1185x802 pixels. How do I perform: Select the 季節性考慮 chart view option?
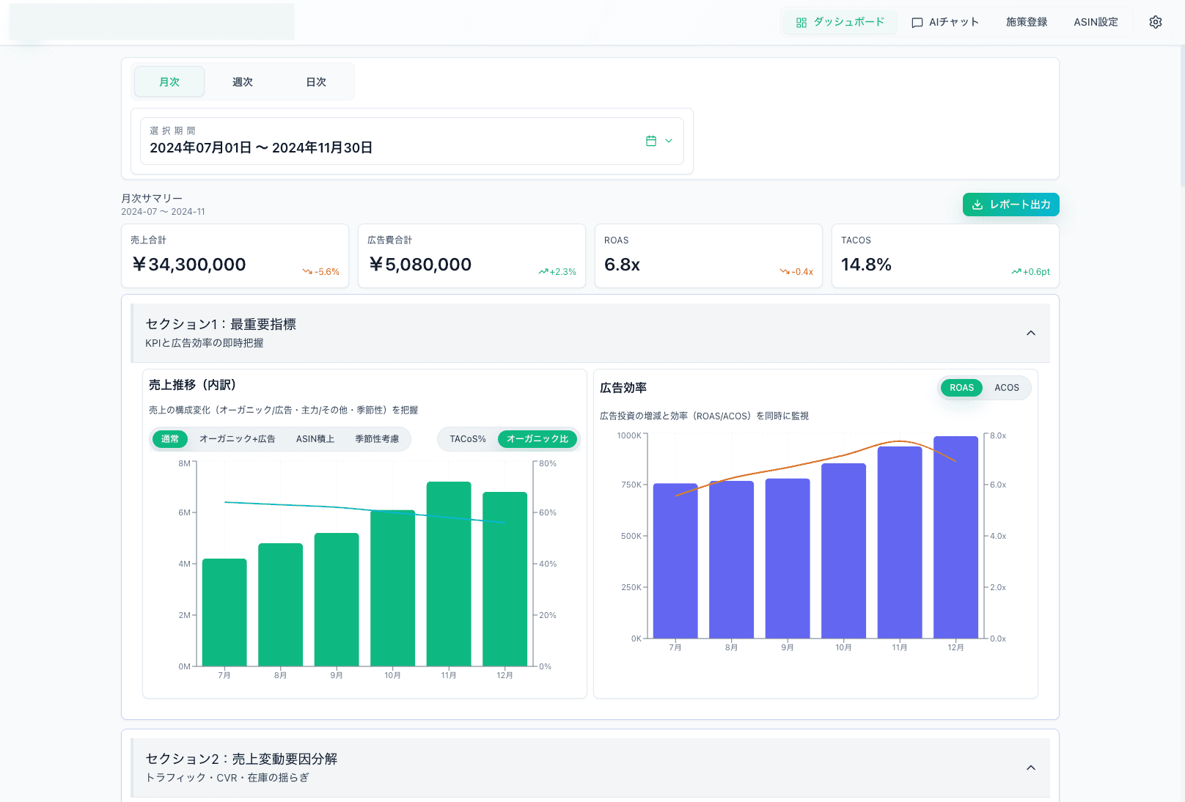click(378, 438)
